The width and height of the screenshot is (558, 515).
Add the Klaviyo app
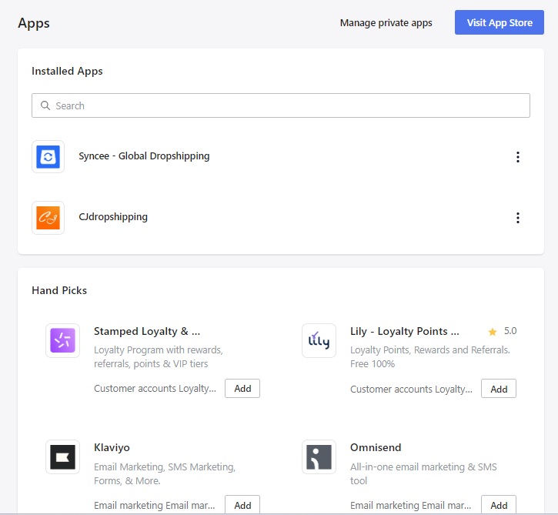click(x=242, y=505)
